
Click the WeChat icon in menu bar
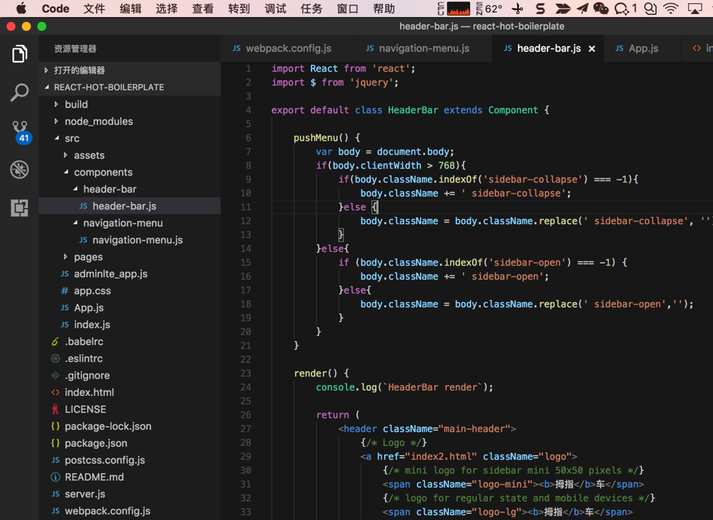tap(601, 8)
